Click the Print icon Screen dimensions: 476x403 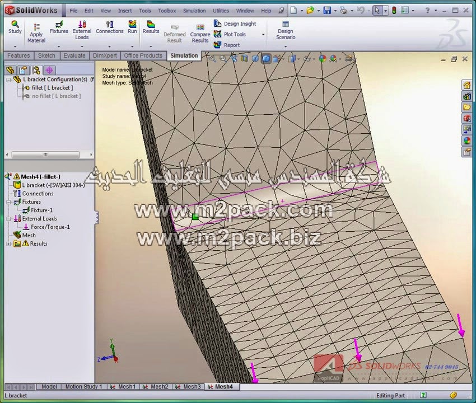click(344, 11)
